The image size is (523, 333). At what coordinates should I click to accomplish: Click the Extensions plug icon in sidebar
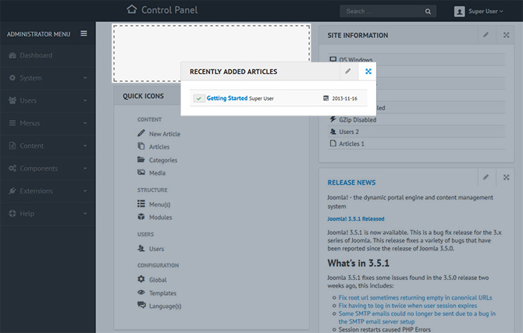[x=12, y=190]
